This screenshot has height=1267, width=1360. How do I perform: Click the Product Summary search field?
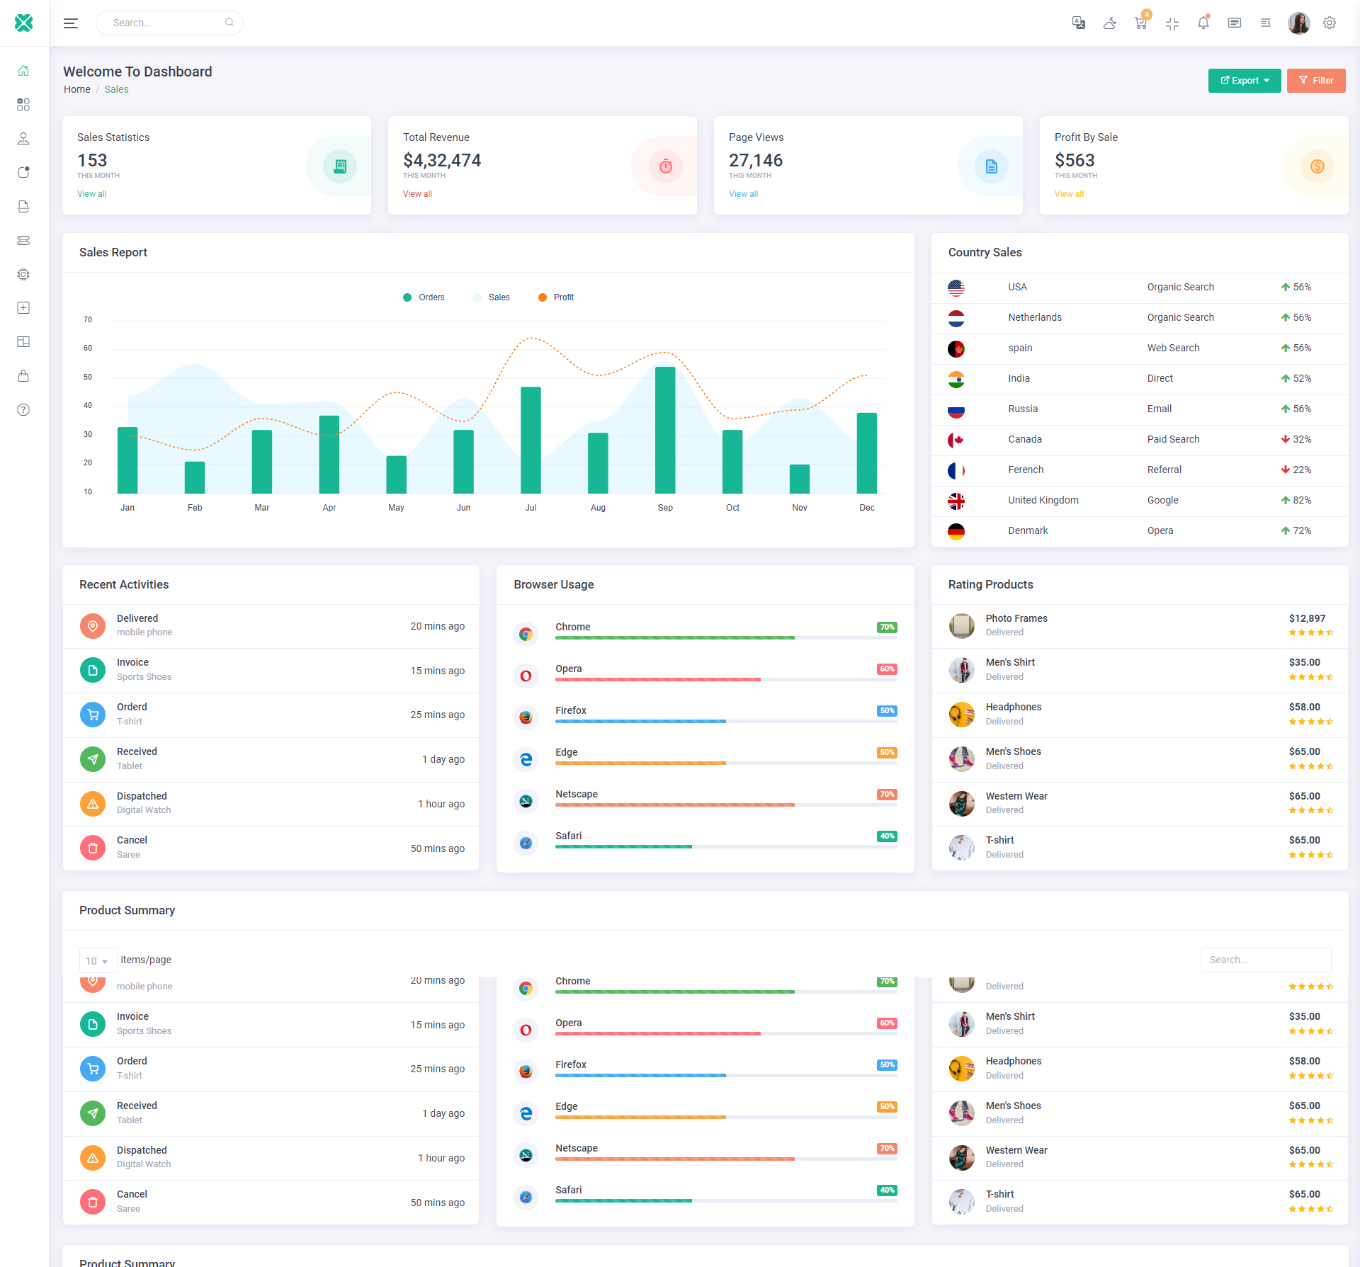[1265, 960]
